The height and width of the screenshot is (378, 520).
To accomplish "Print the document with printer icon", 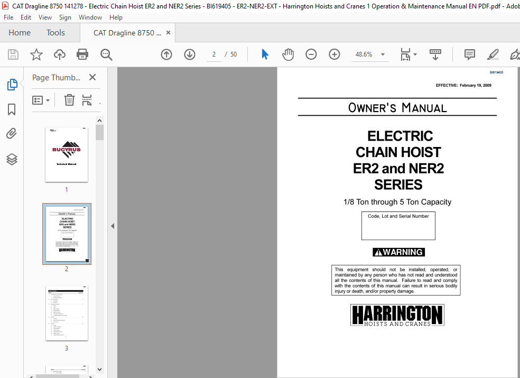I will click(82, 54).
